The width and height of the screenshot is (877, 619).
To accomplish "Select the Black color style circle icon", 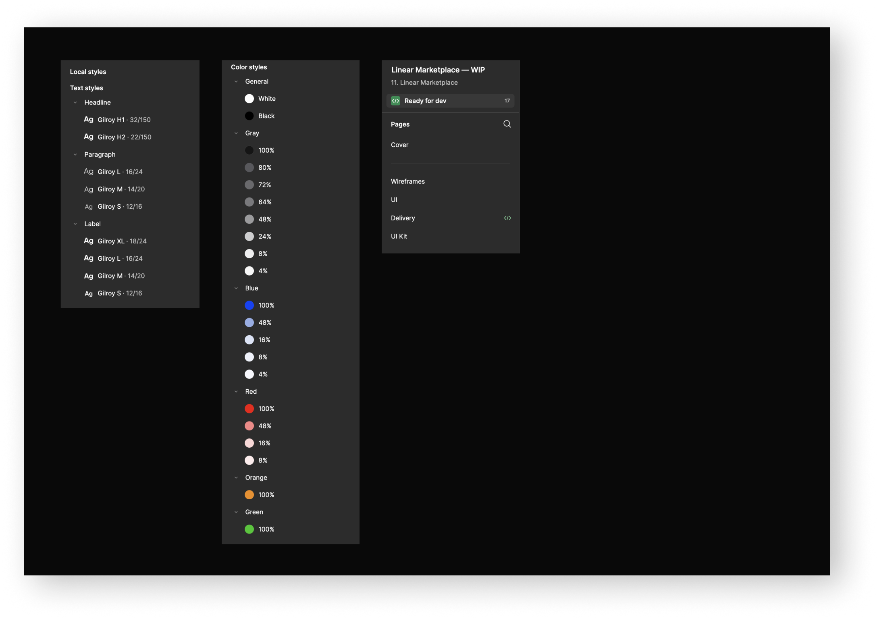I will click(x=249, y=116).
